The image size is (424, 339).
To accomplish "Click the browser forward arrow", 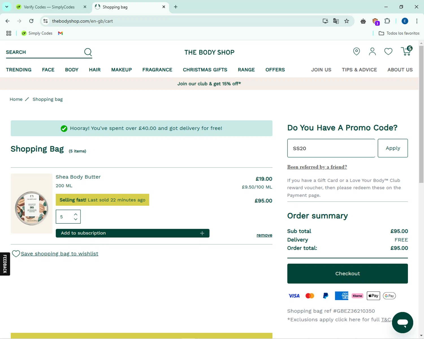I will 19,21.
